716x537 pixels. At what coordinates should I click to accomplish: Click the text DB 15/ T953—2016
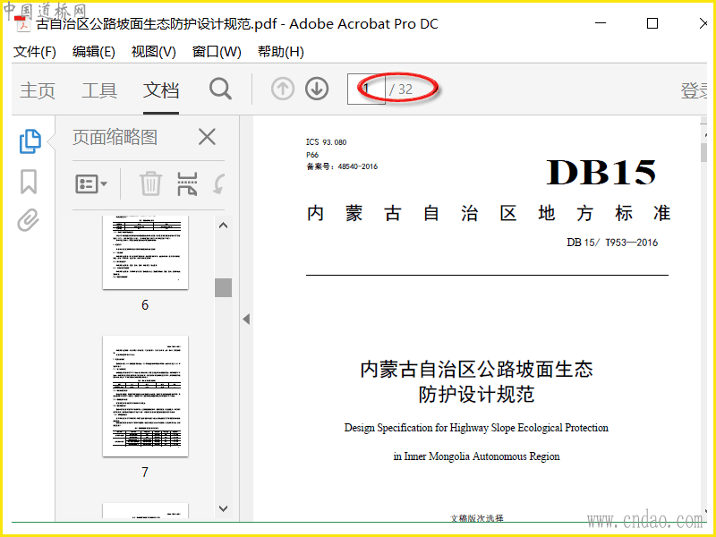tap(612, 243)
